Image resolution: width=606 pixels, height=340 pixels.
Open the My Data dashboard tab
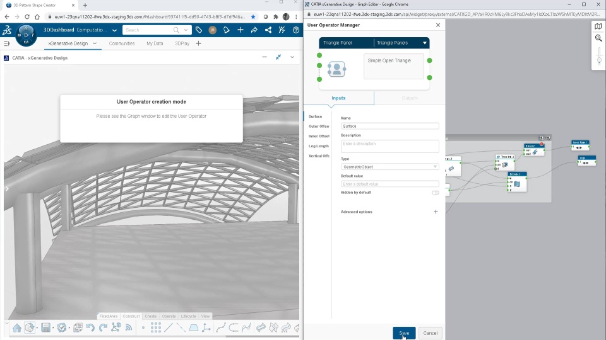tap(155, 43)
